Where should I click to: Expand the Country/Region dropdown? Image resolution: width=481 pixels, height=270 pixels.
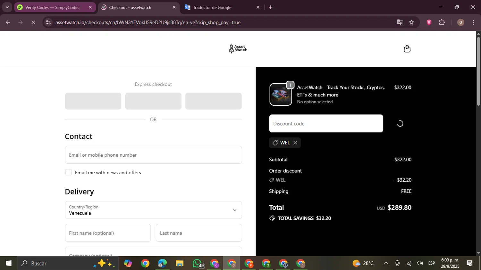point(153,210)
